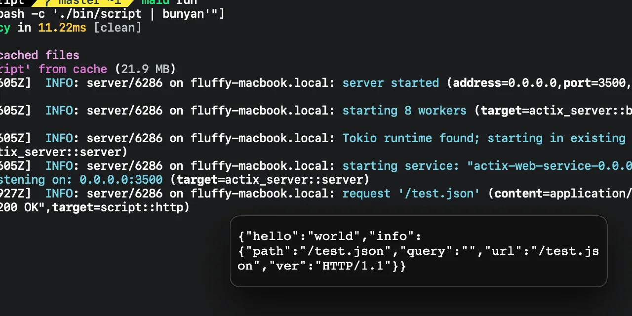Click 'target=actix_server::server' after the listening address
Image resolution: width=632 pixels, height=316 pixels.
click(270, 180)
